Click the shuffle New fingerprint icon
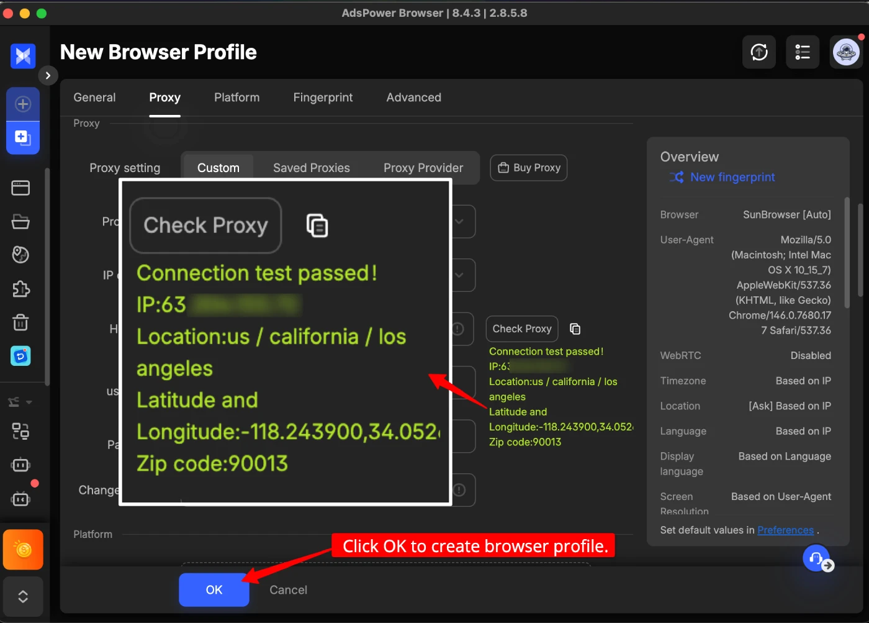 click(x=677, y=177)
